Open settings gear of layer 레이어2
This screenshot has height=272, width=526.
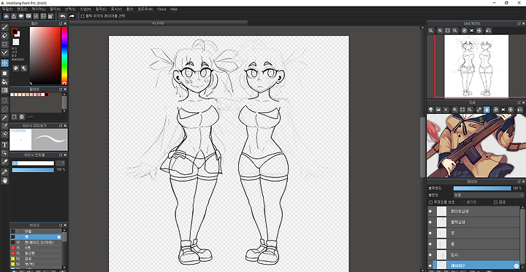click(x=517, y=266)
